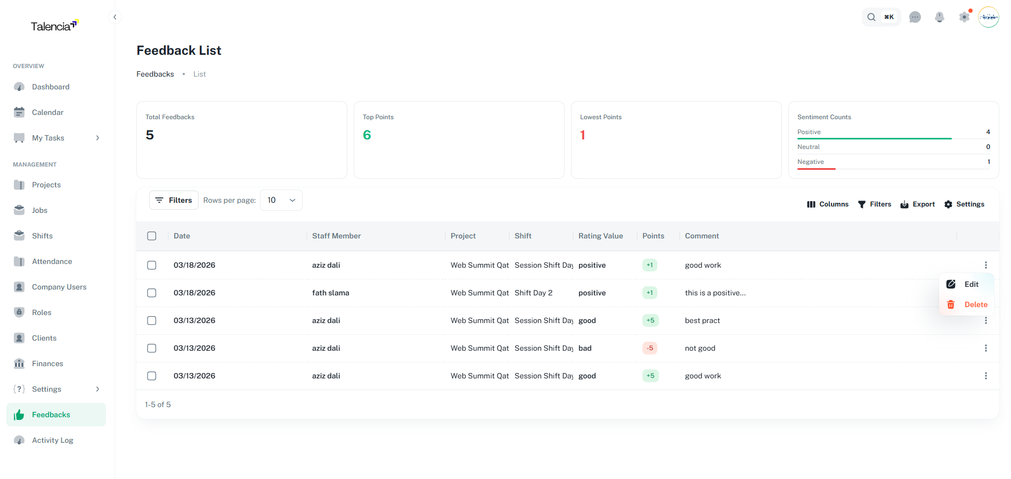Check the select-all checkbox in table header
Image resolution: width=1011 pixels, height=479 pixels.
click(152, 236)
